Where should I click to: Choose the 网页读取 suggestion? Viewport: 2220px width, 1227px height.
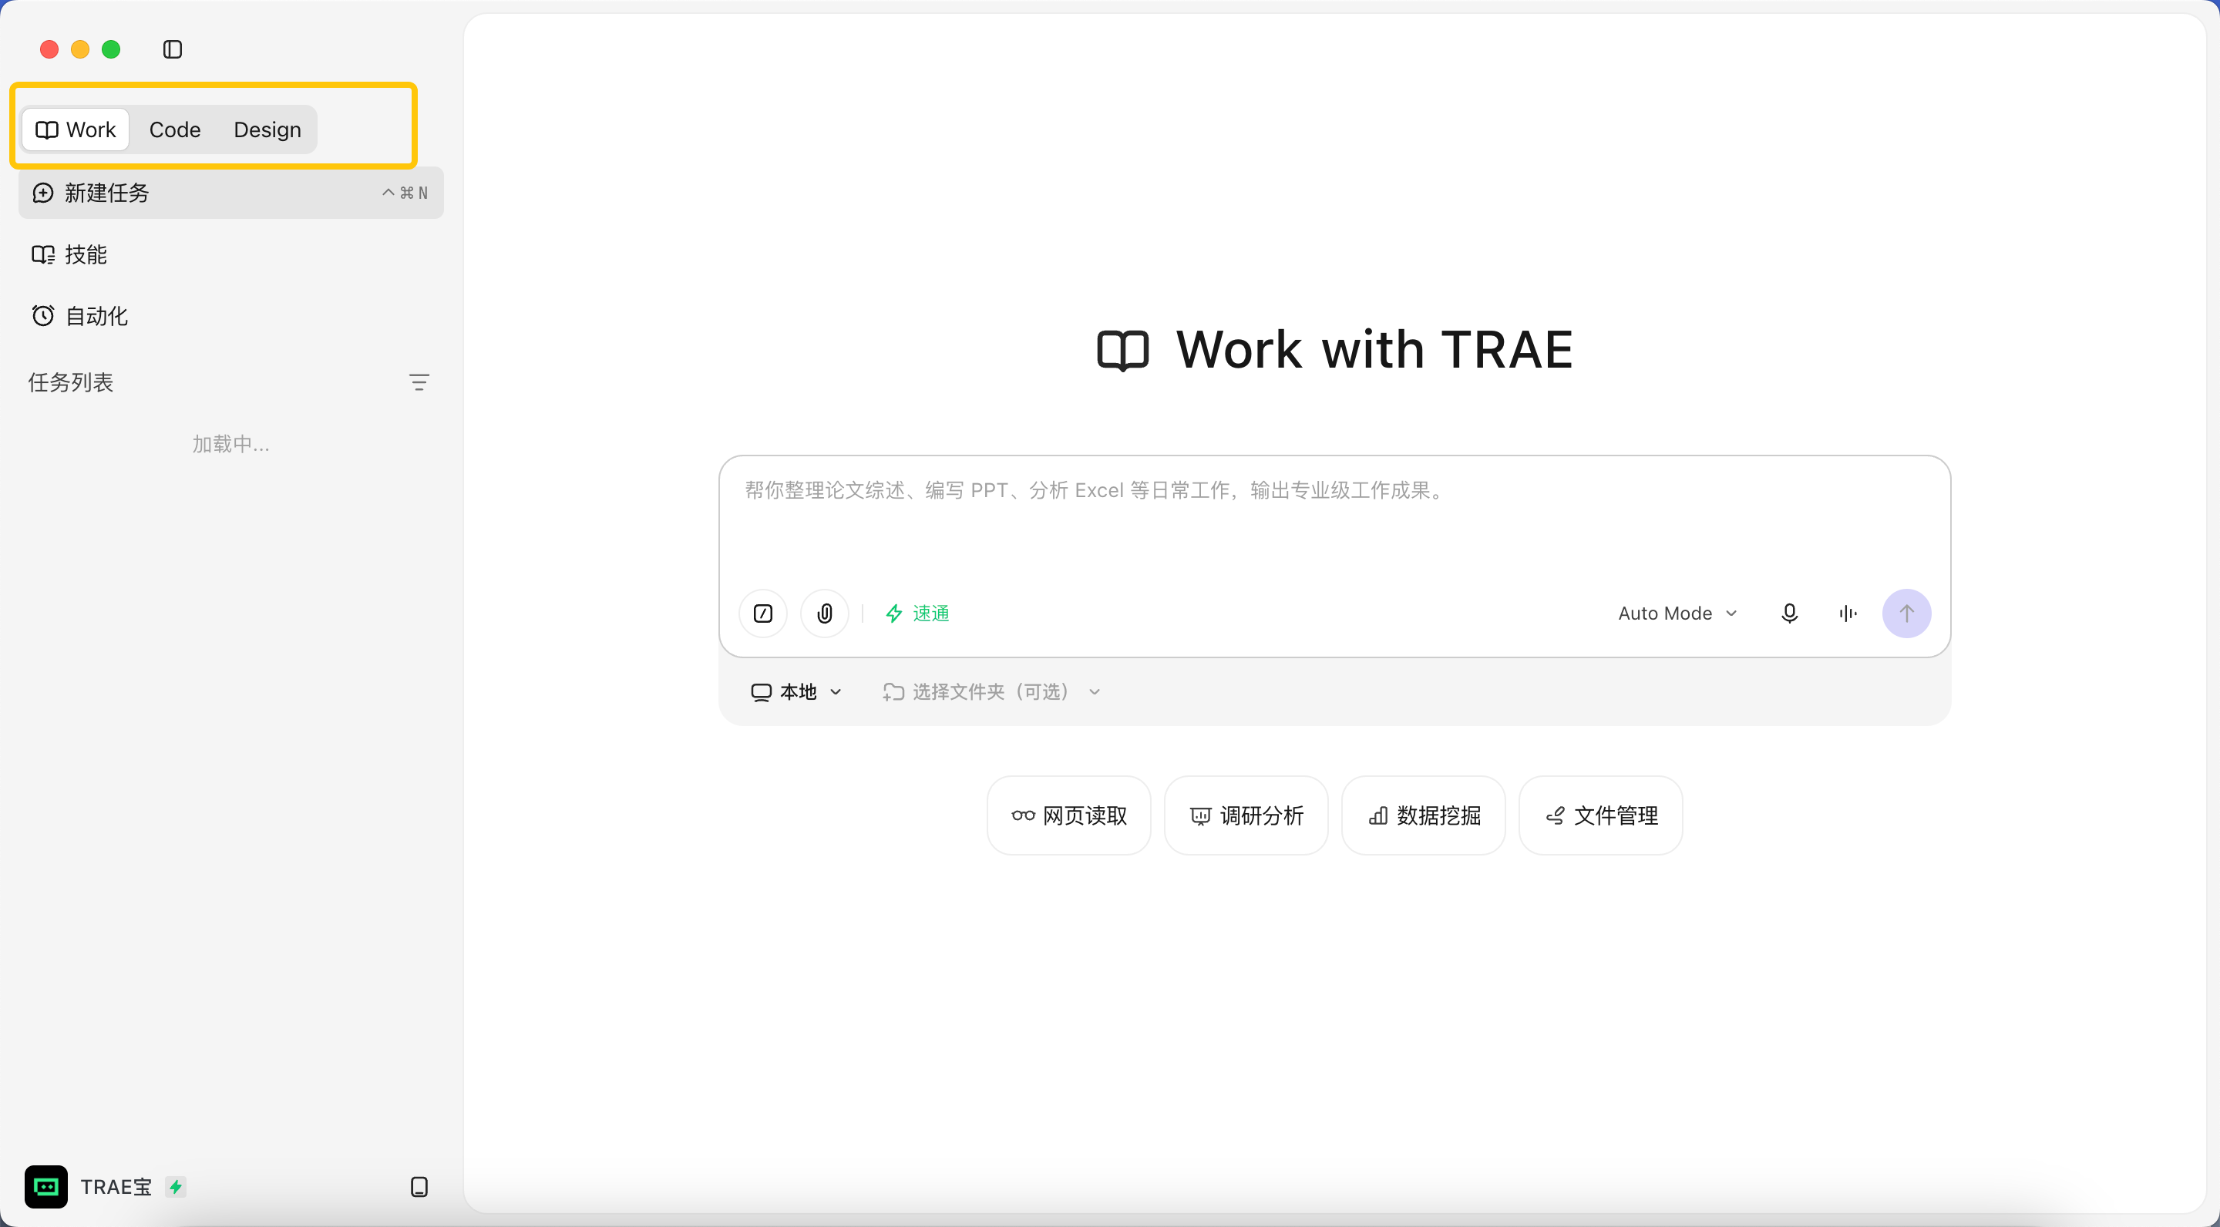click(1068, 815)
